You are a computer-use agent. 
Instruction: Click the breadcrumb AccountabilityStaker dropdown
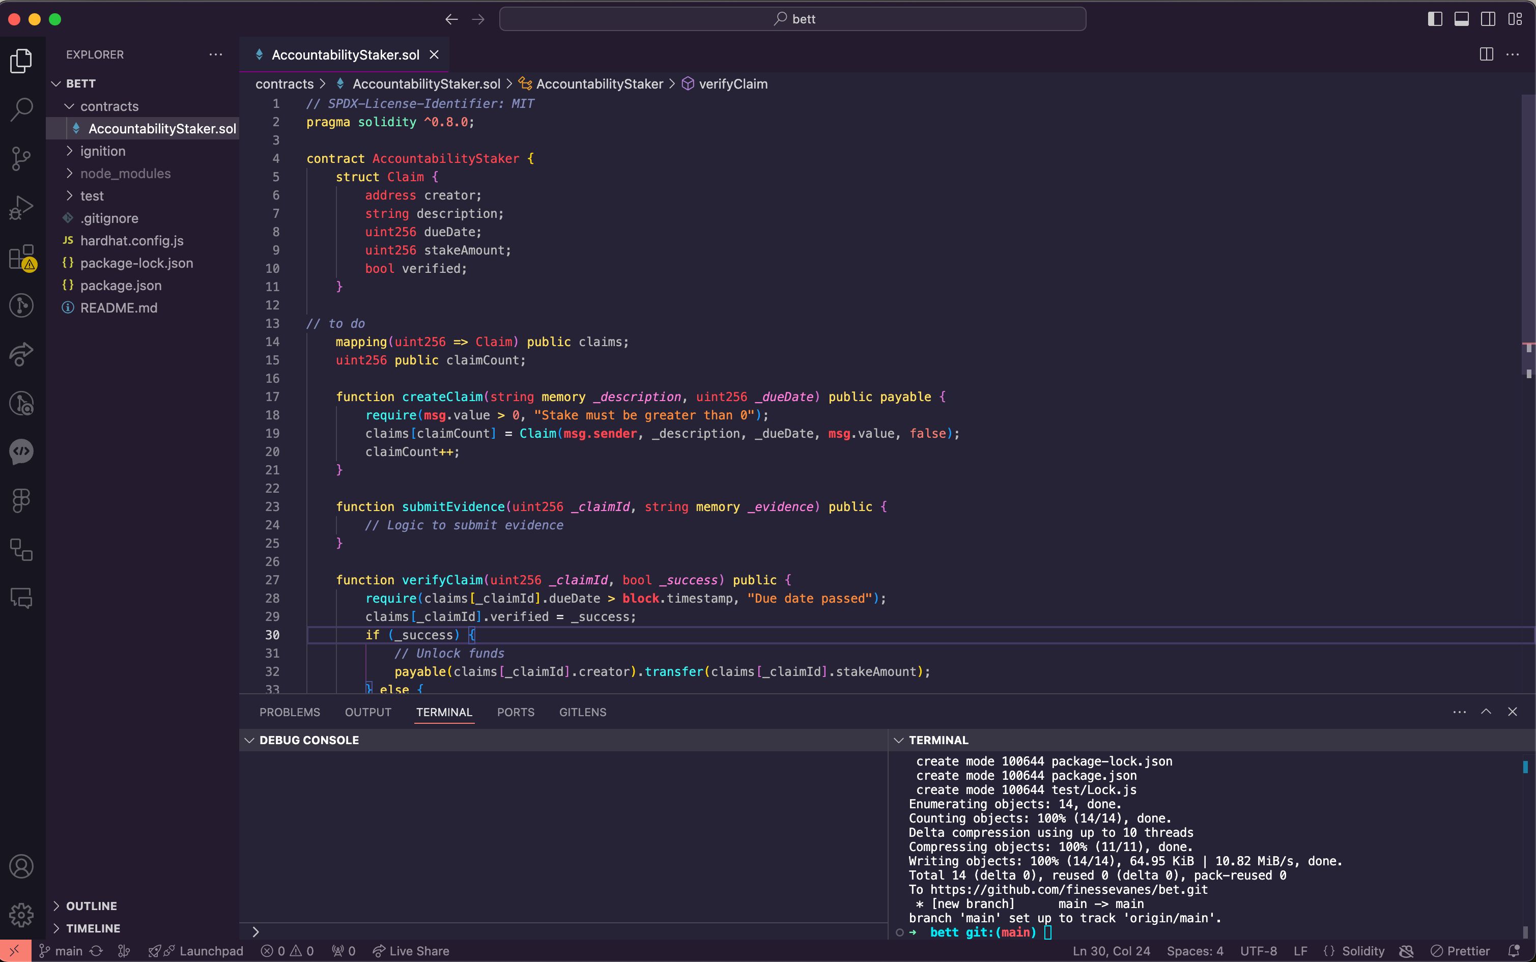pyautogui.click(x=601, y=83)
